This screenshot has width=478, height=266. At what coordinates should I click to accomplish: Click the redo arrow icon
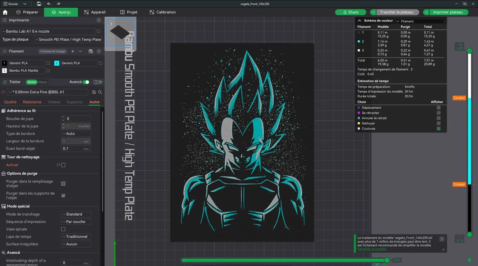point(59,4)
